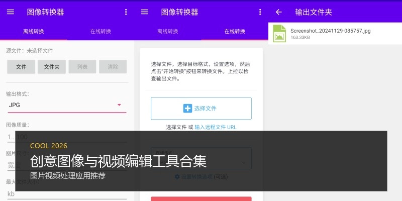Screen dimensions: 402x201
Task: Click the greyed-out 清除 button
Action: (113, 67)
